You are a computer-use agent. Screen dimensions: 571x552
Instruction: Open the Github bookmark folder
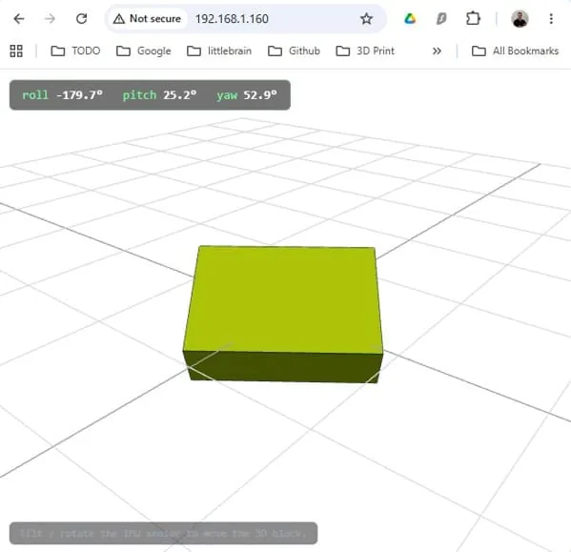(x=294, y=51)
